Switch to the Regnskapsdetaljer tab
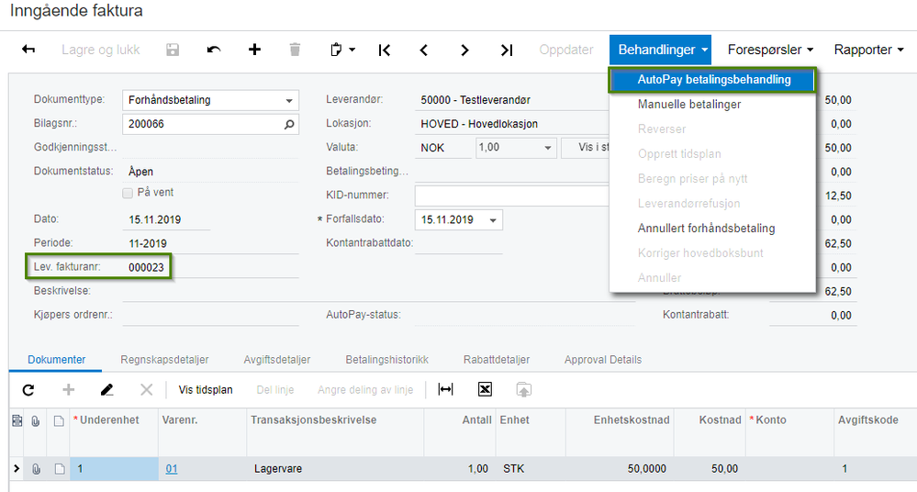Viewport: 917px width, 492px height. (164, 360)
